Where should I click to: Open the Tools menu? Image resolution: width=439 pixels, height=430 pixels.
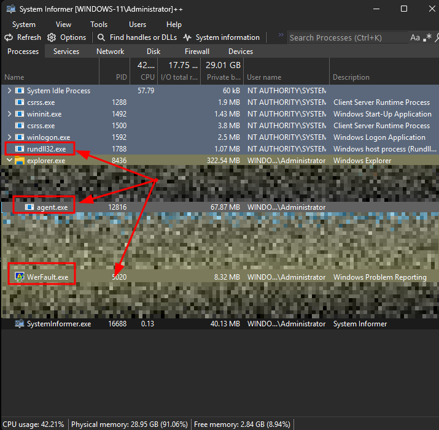coord(99,25)
